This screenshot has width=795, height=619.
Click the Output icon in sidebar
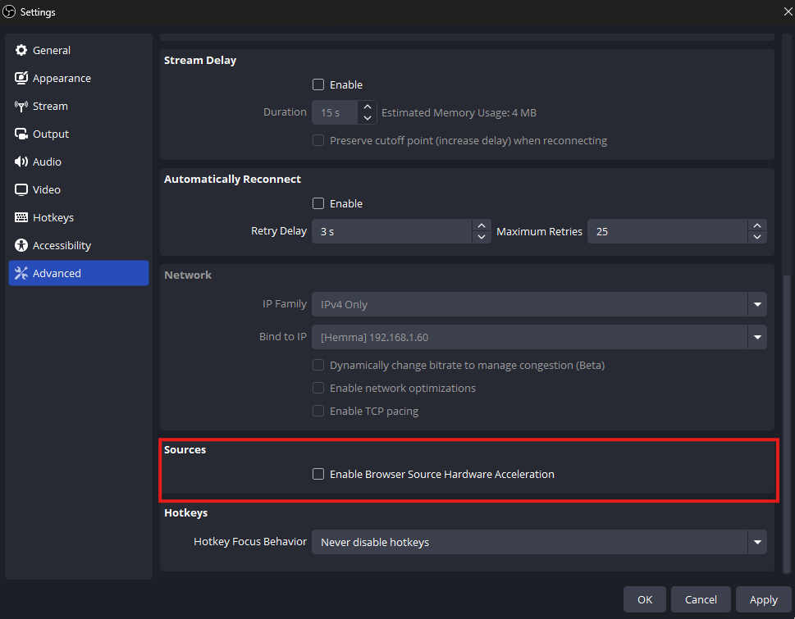coord(21,134)
